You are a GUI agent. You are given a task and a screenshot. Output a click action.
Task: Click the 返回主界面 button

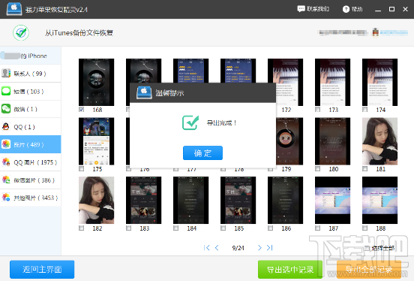pyautogui.click(x=42, y=270)
